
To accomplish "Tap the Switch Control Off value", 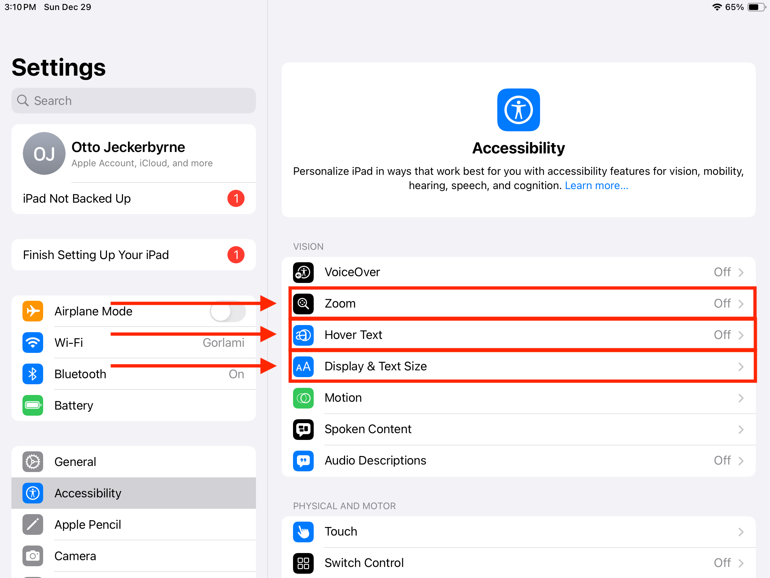I will pos(722,563).
